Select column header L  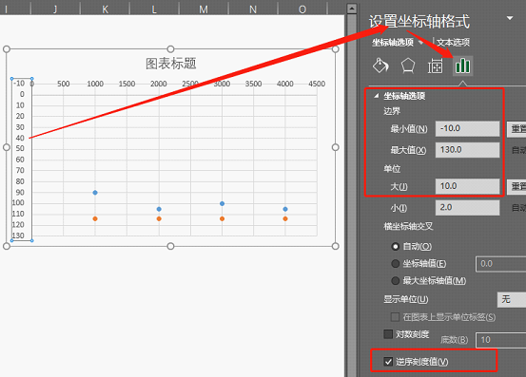[x=154, y=9]
